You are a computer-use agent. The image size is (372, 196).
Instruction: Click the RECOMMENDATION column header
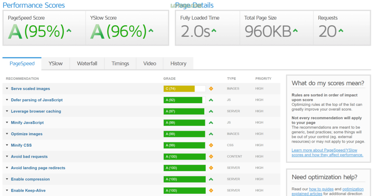tap(22, 79)
